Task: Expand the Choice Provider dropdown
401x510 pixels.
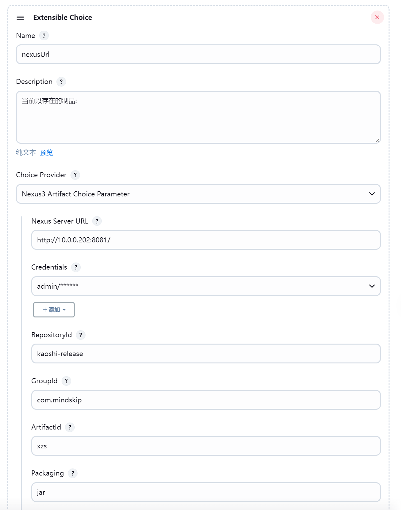Action: tap(198, 194)
